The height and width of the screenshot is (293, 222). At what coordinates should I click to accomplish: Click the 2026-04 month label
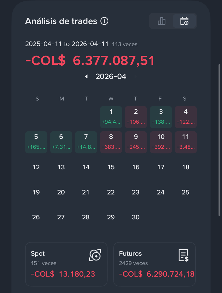coord(111,76)
